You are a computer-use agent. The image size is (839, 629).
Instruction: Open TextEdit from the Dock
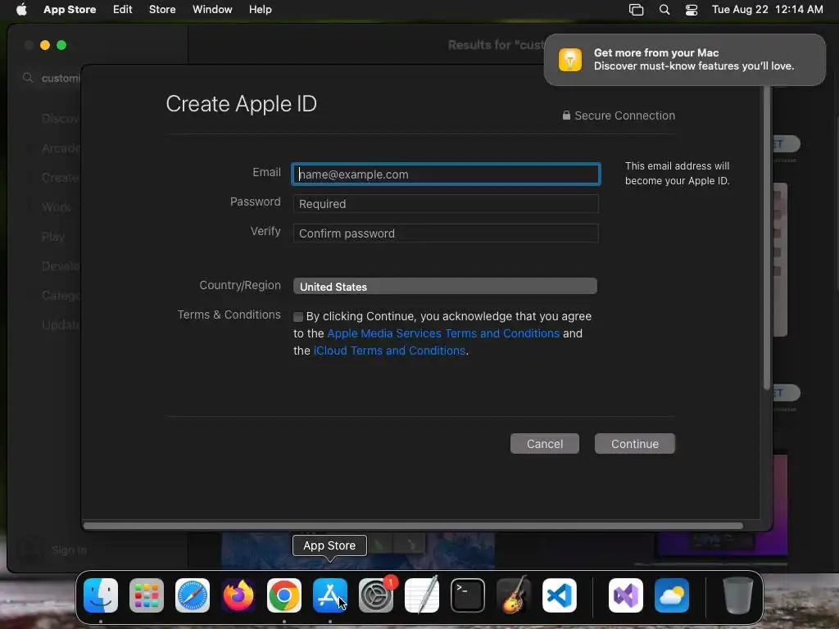pos(422,595)
